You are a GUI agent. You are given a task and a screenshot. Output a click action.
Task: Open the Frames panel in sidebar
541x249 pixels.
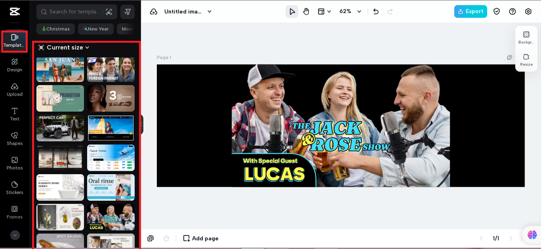point(14,213)
